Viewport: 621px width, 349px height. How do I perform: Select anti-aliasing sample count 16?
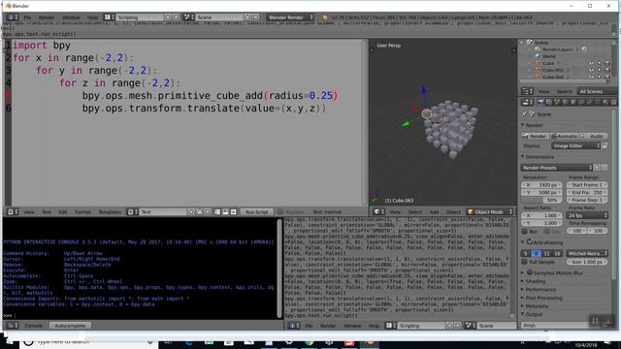(557, 253)
